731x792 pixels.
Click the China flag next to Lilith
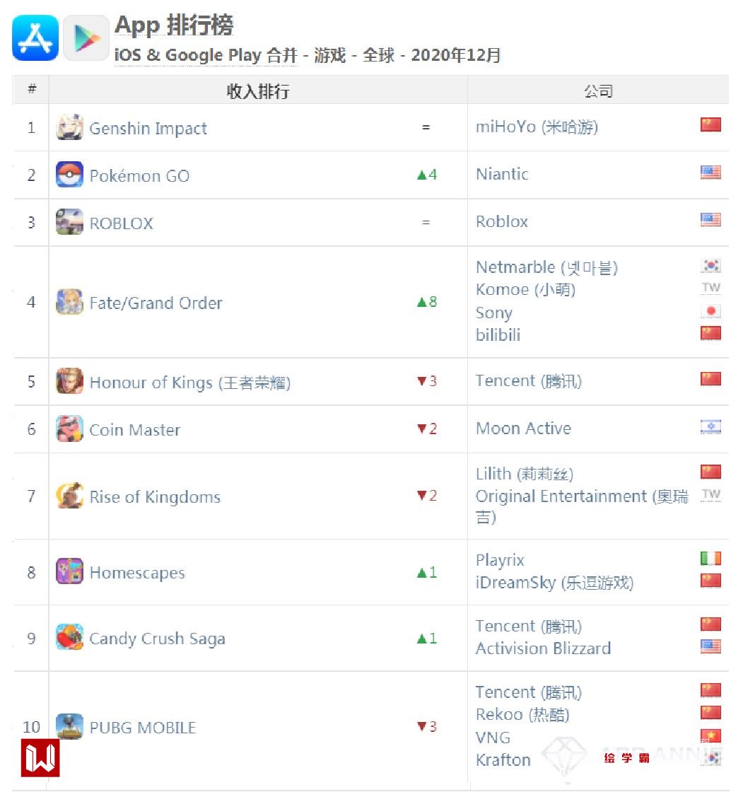click(x=710, y=472)
